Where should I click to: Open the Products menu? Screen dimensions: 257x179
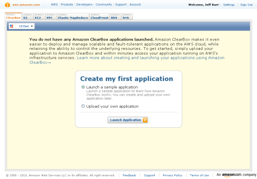pyautogui.click(x=67, y=5)
